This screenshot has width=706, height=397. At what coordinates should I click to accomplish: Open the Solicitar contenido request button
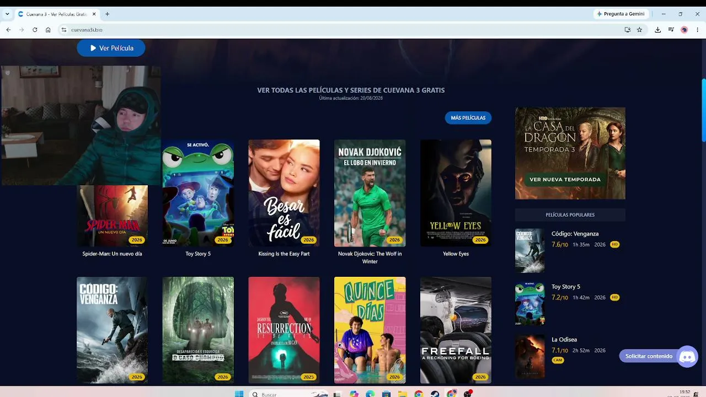click(x=649, y=356)
